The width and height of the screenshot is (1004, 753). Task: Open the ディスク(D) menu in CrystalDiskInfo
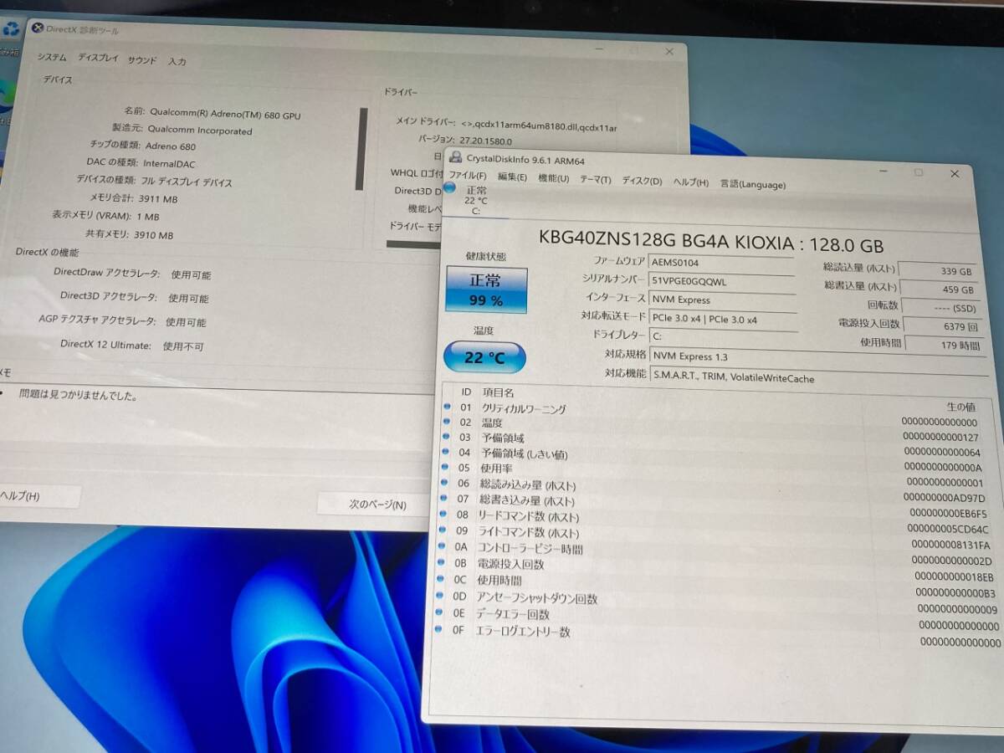click(x=642, y=182)
